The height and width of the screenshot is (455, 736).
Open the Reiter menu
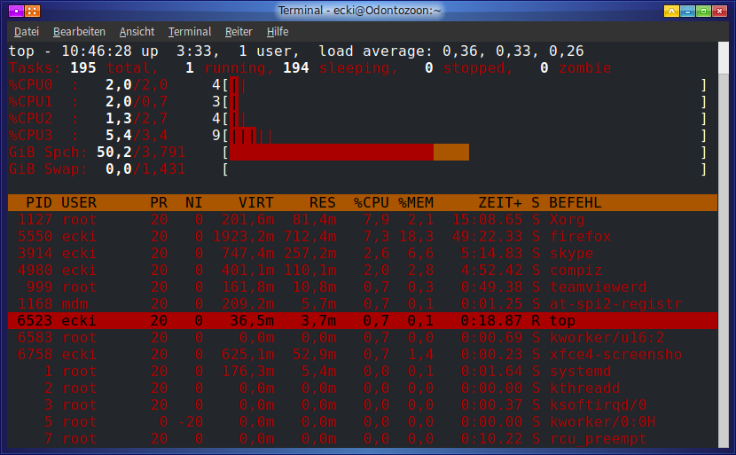click(239, 31)
